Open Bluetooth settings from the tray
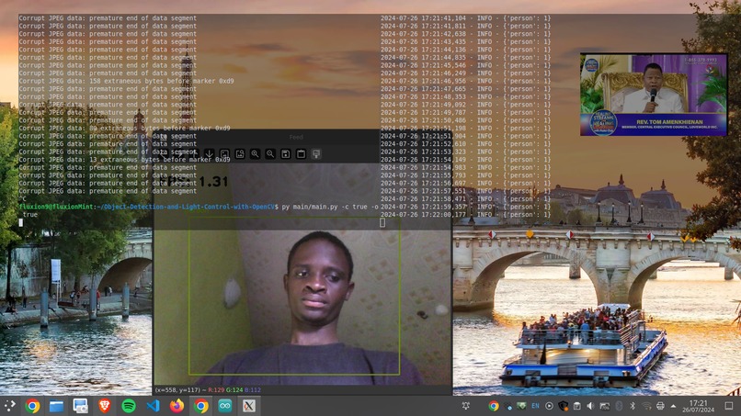741x416 pixels. 633,406
